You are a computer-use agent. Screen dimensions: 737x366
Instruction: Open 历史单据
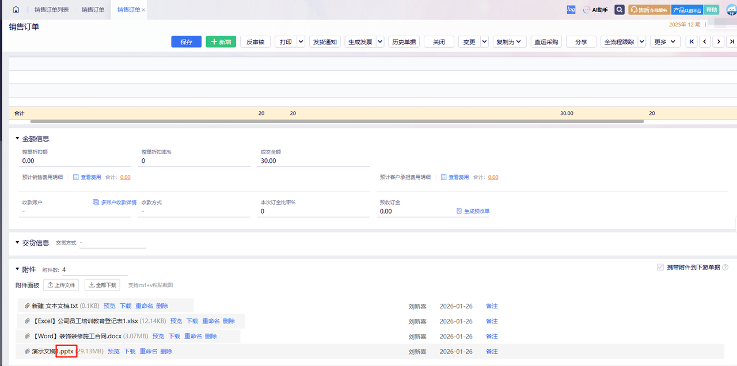coord(404,41)
